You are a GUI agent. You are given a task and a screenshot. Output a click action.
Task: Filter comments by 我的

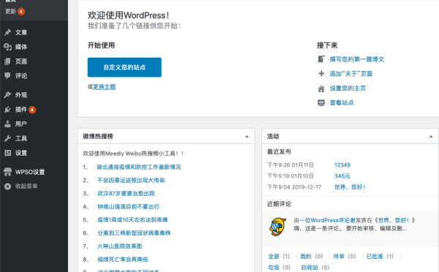pos(306,257)
